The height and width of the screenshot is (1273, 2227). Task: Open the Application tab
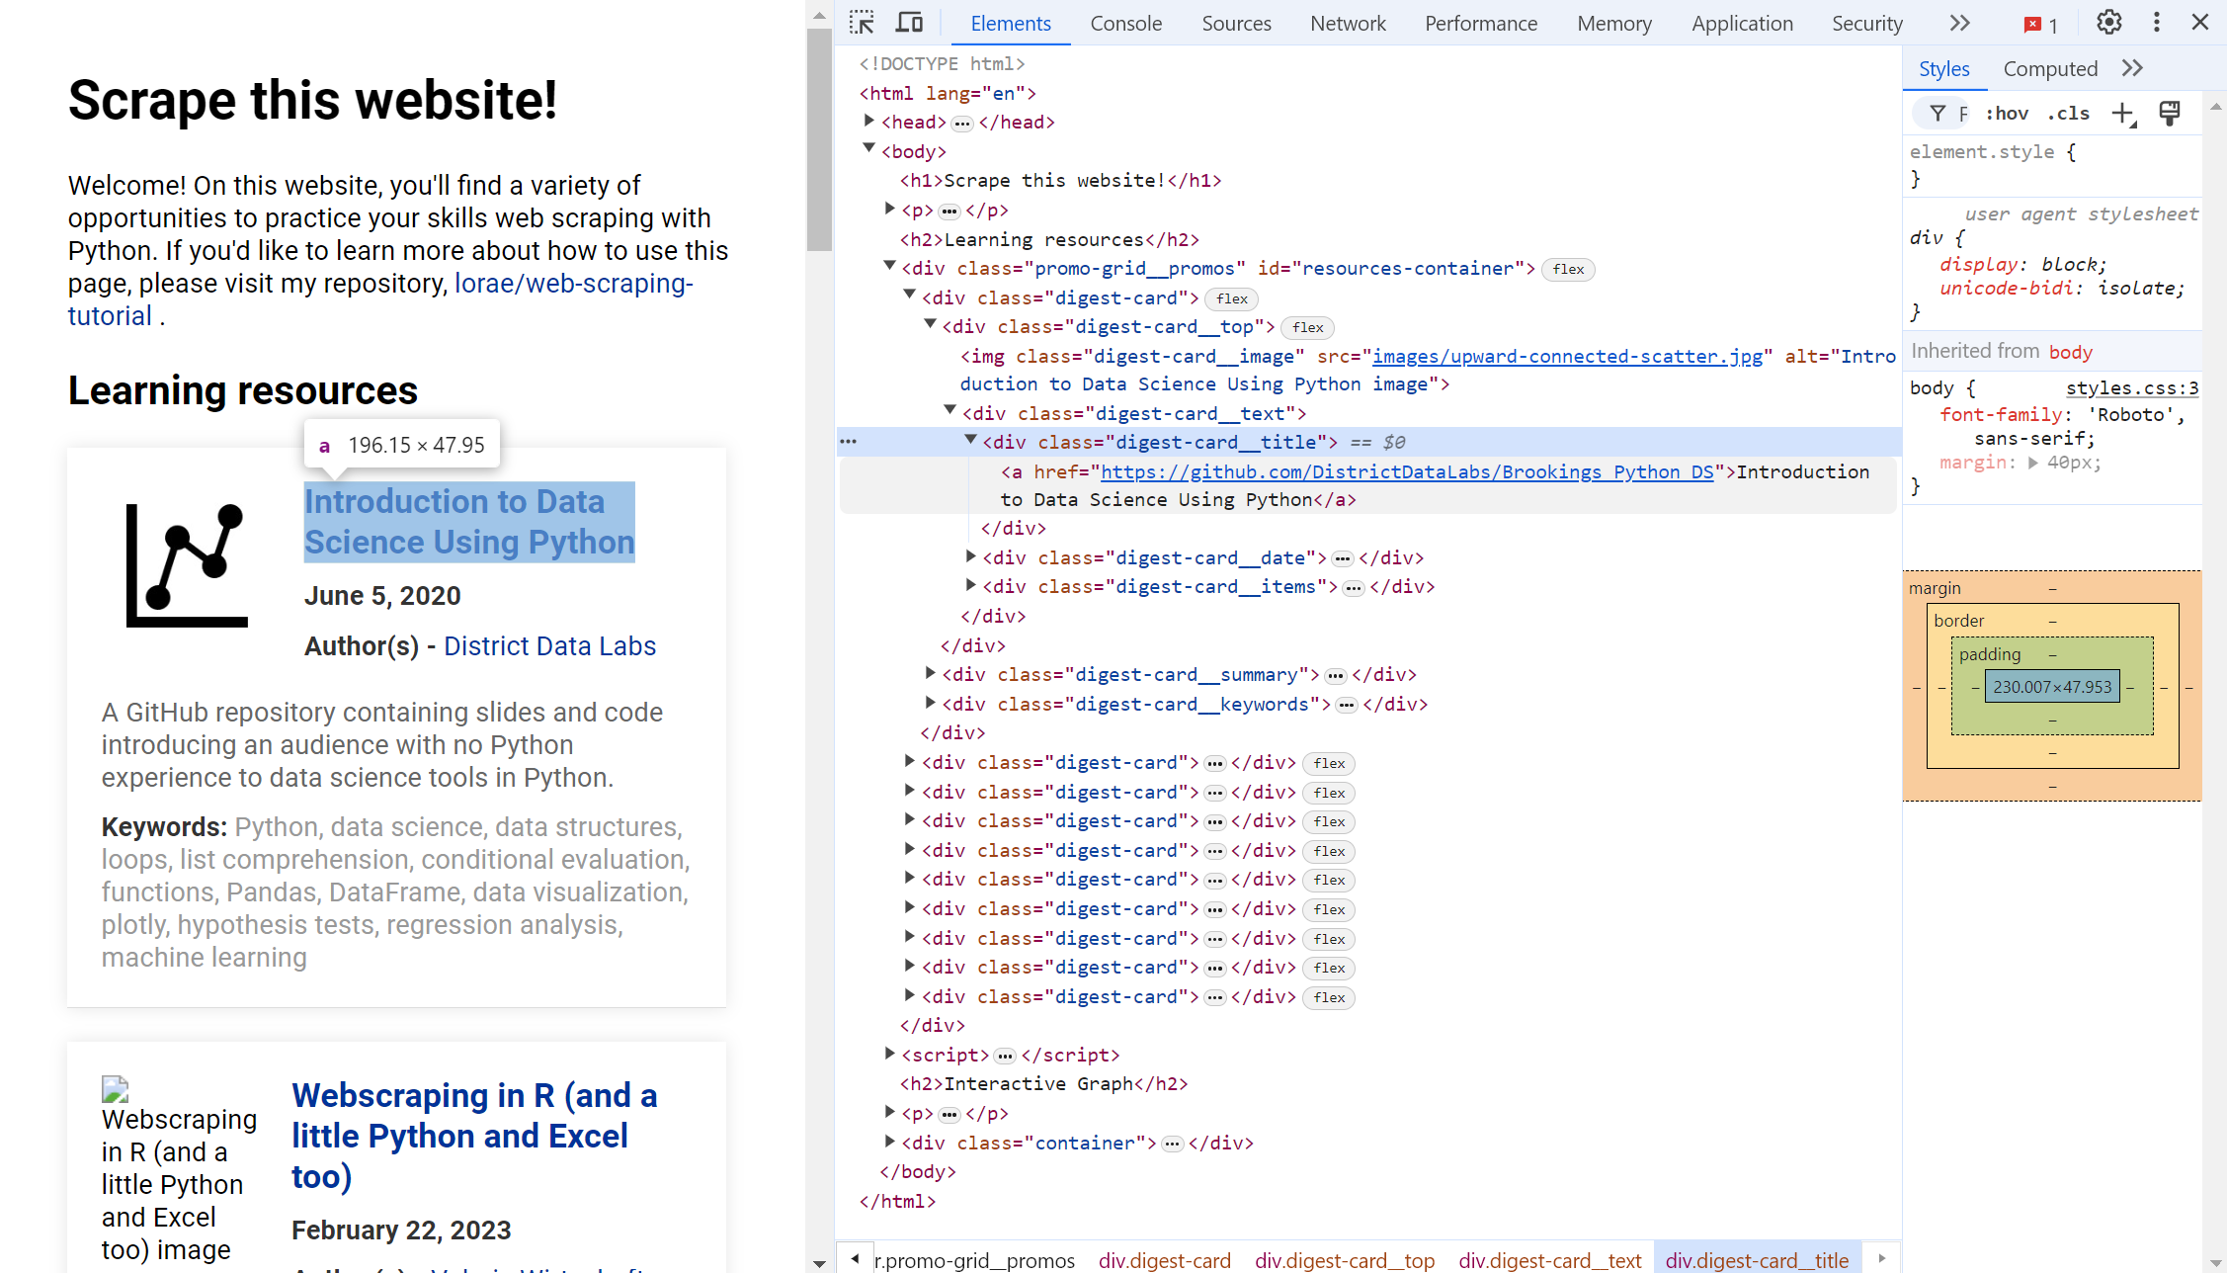click(x=1741, y=23)
